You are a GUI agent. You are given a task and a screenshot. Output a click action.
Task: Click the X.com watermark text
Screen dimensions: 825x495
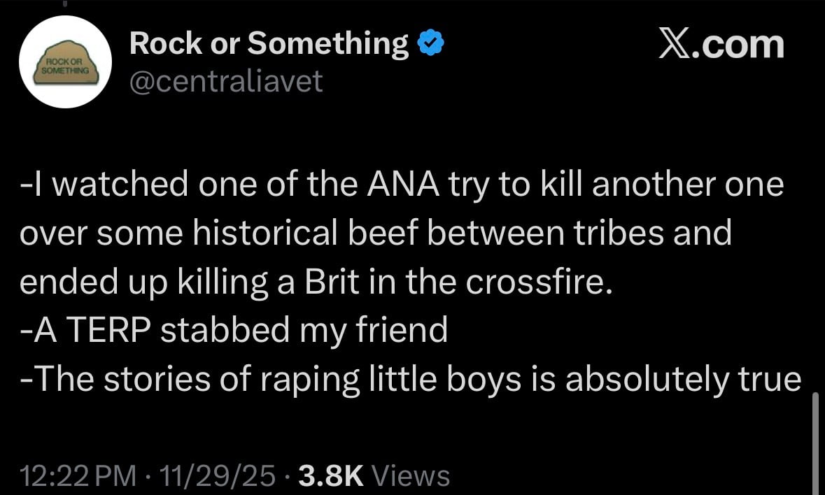click(x=722, y=45)
